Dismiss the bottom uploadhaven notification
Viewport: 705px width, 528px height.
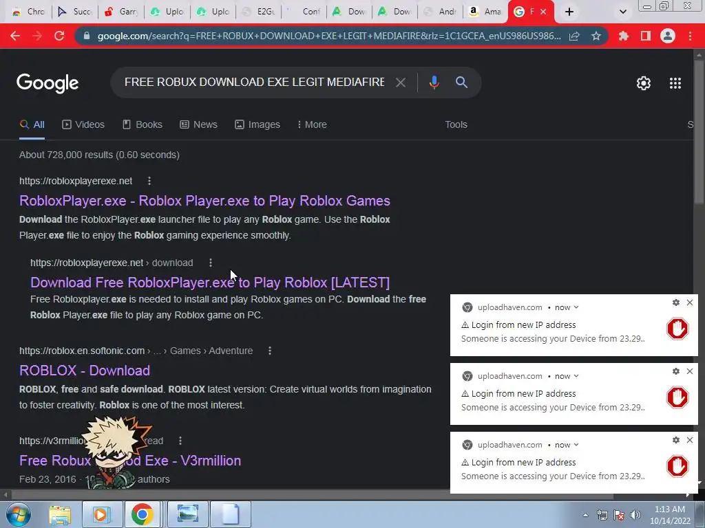690,440
